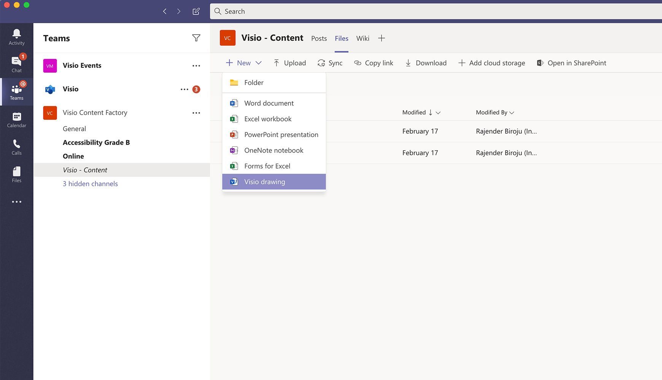The height and width of the screenshot is (380, 662).
Task: Copy a link to the files
Action: [x=373, y=63]
